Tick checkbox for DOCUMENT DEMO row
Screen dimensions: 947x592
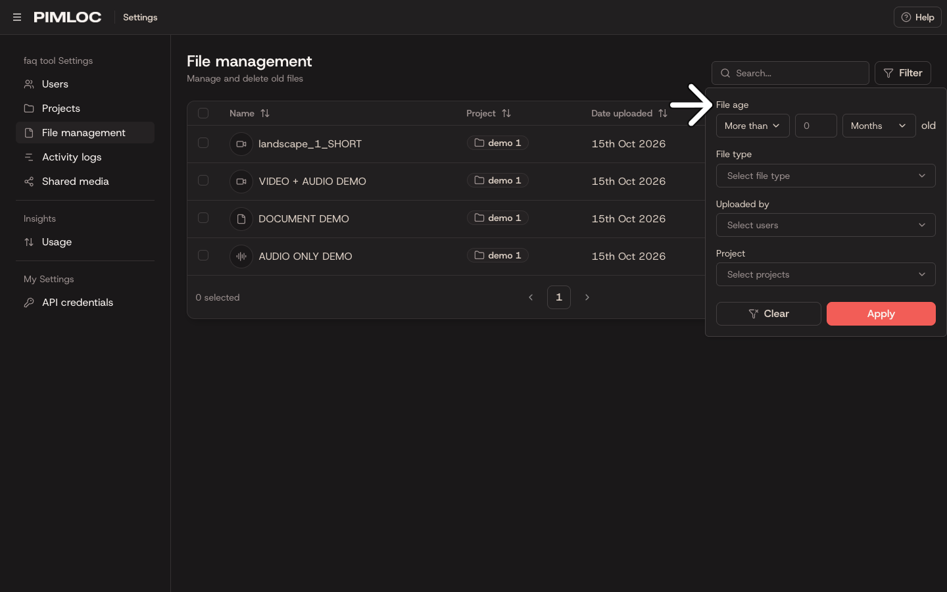click(x=203, y=218)
